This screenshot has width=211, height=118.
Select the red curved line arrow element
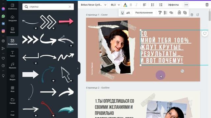click(47, 108)
